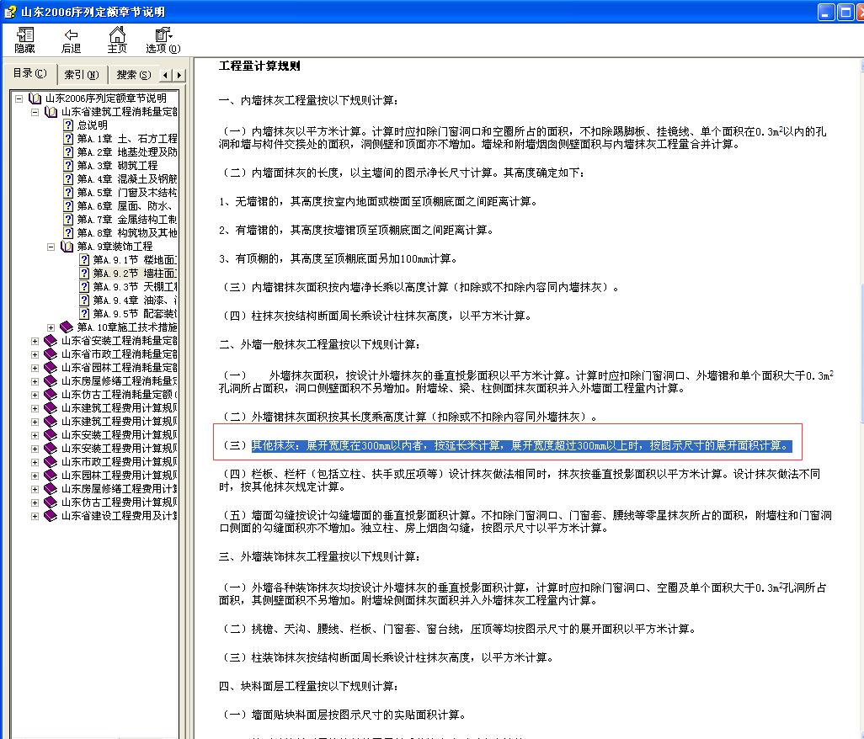Click the page icon of 第A.9.3节 天棚工程
The height and width of the screenshot is (739, 864).
(83, 287)
